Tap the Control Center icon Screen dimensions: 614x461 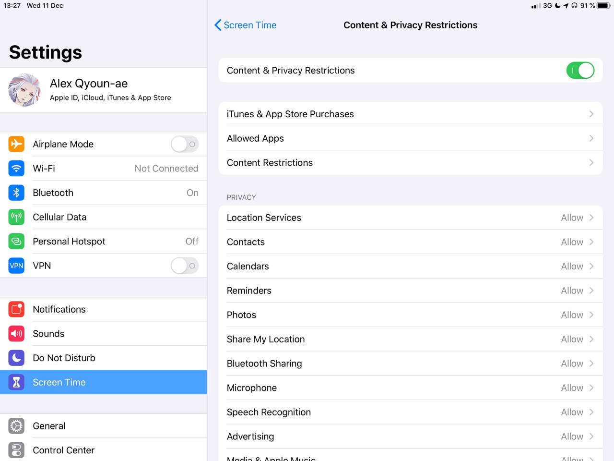(16, 450)
